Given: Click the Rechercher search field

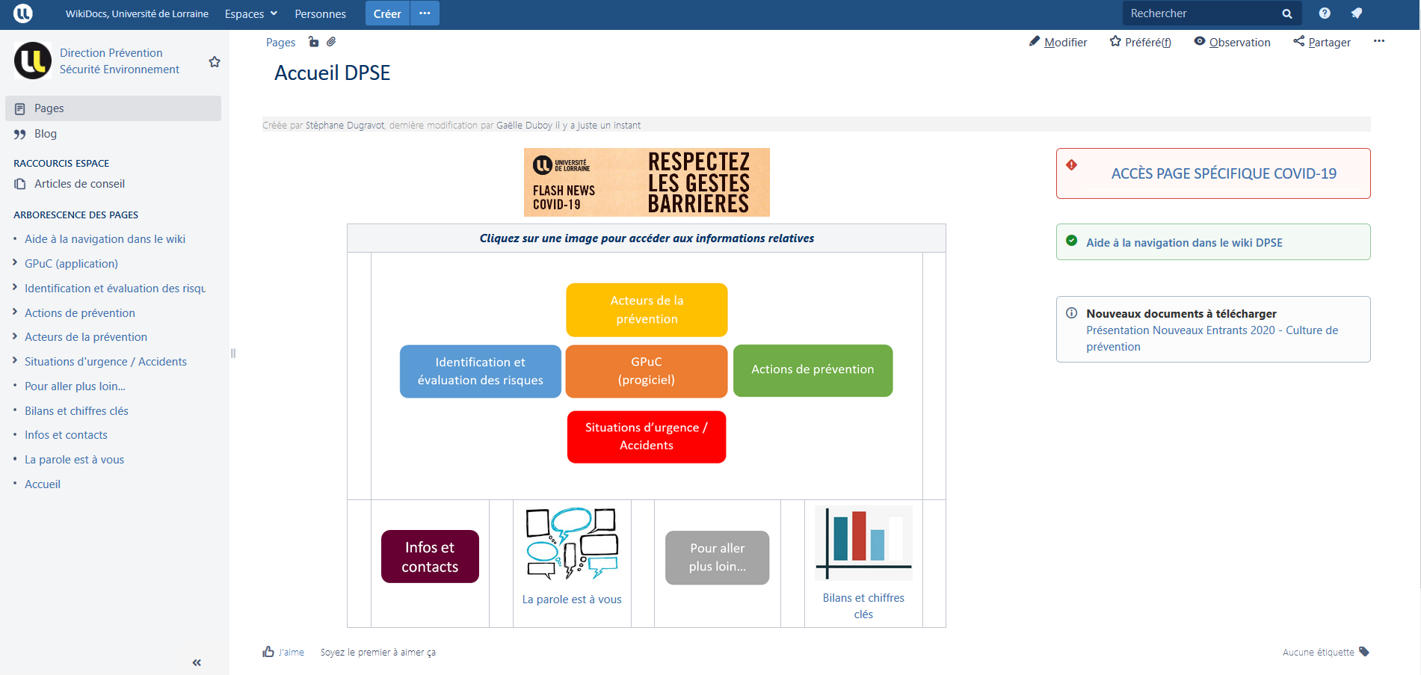Looking at the screenshot, I should point(1200,13).
